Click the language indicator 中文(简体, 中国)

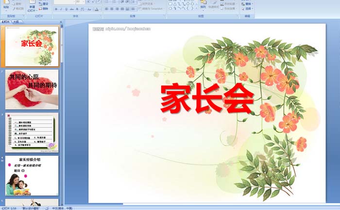pyautogui.click(x=62, y=208)
